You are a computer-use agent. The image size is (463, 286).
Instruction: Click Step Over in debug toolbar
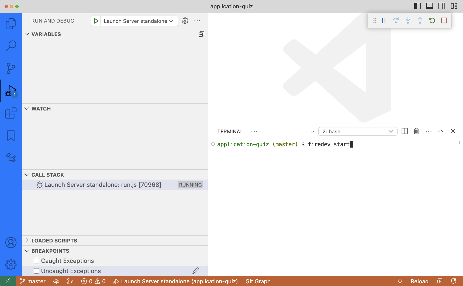pos(396,20)
